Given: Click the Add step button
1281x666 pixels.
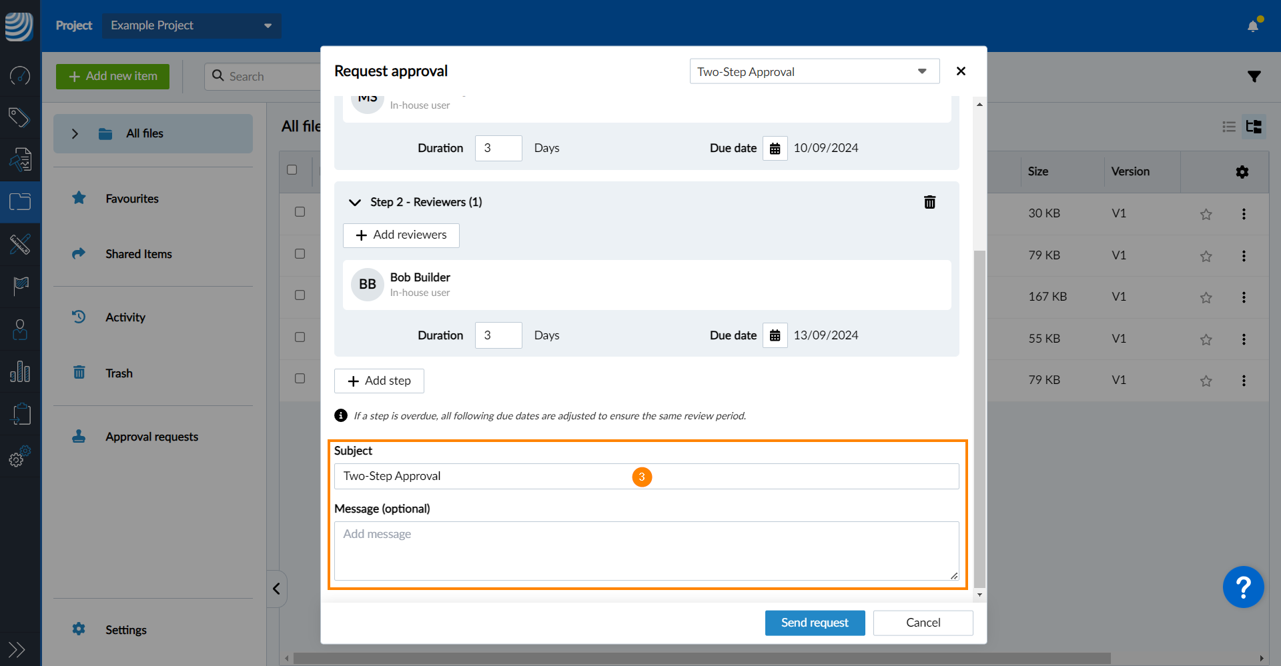Looking at the screenshot, I should point(379,381).
